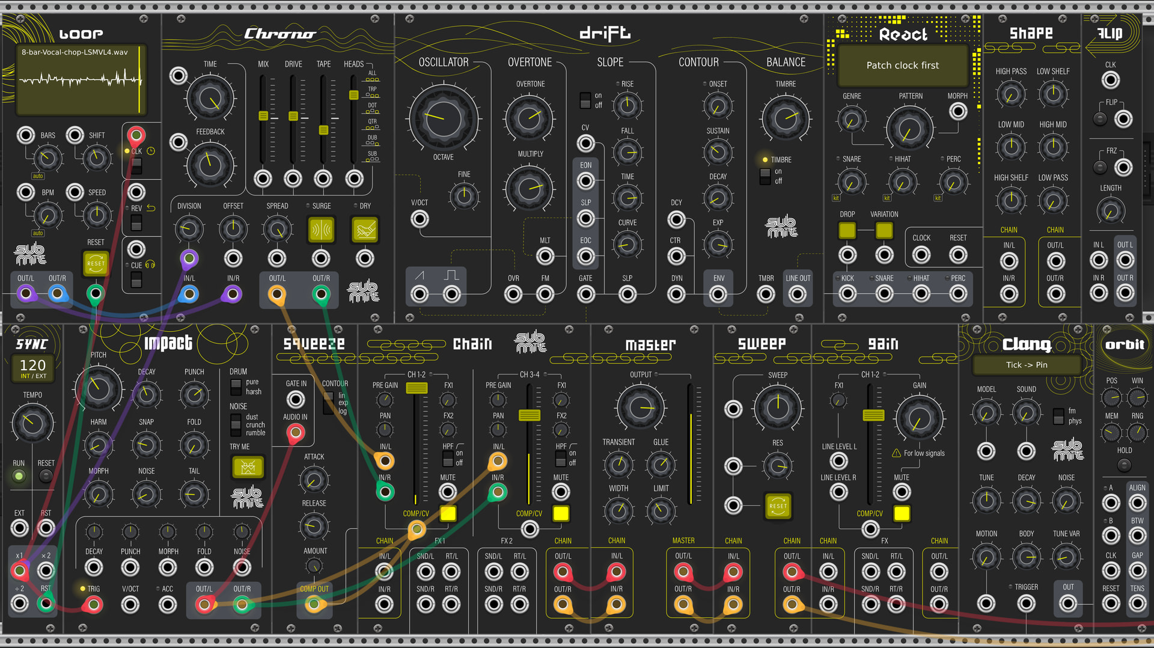Click the yellow RESET button on Sweep
This screenshot has height=648, width=1154.
pos(778,506)
